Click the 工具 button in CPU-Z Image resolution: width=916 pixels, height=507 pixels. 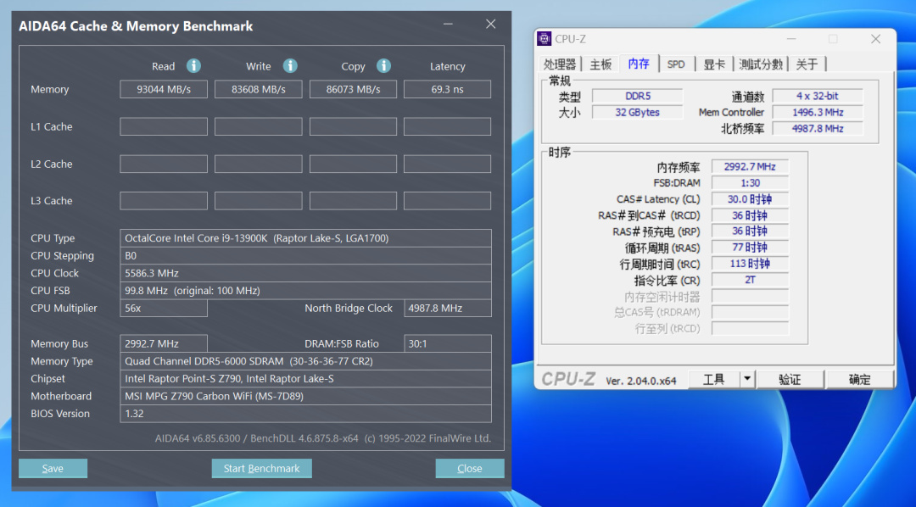point(714,379)
